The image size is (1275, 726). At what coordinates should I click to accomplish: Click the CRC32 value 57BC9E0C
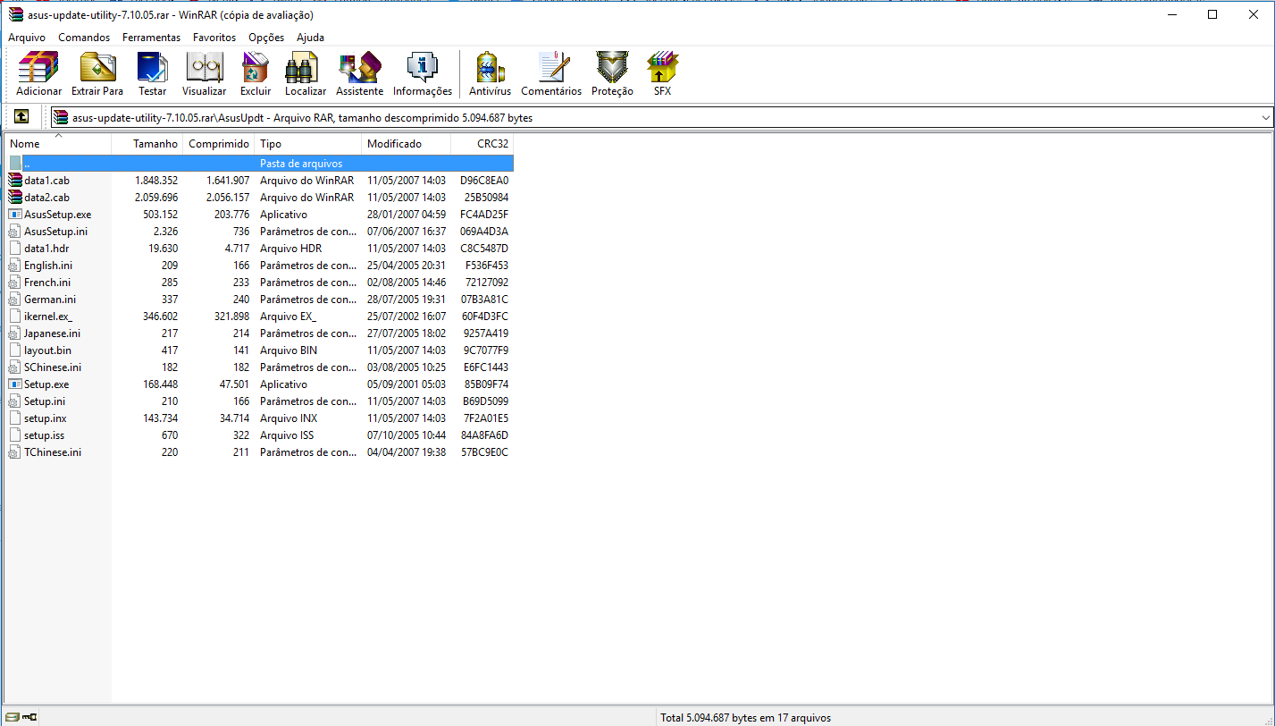click(x=484, y=452)
